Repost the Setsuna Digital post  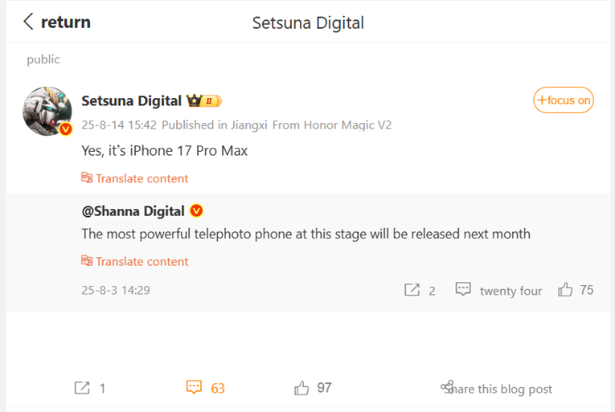point(82,388)
